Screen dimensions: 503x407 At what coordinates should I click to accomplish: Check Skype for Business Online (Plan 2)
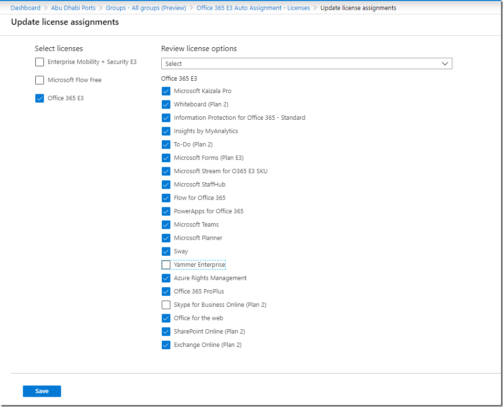(x=166, y=305)
